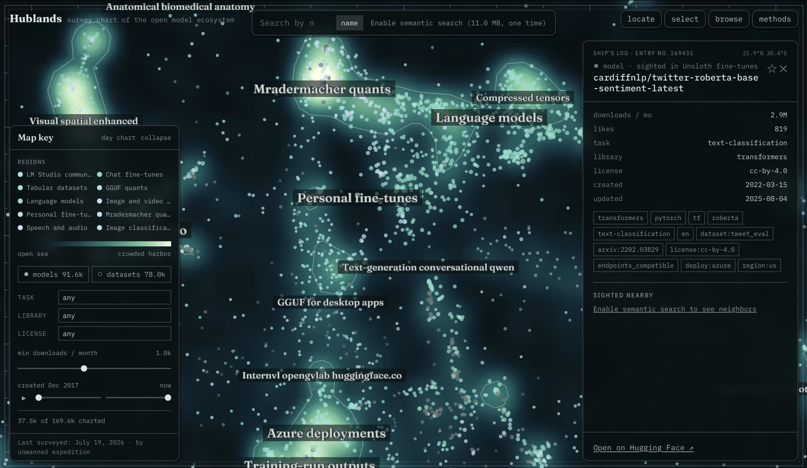Click the transformers tag chip

click(620, 218)
